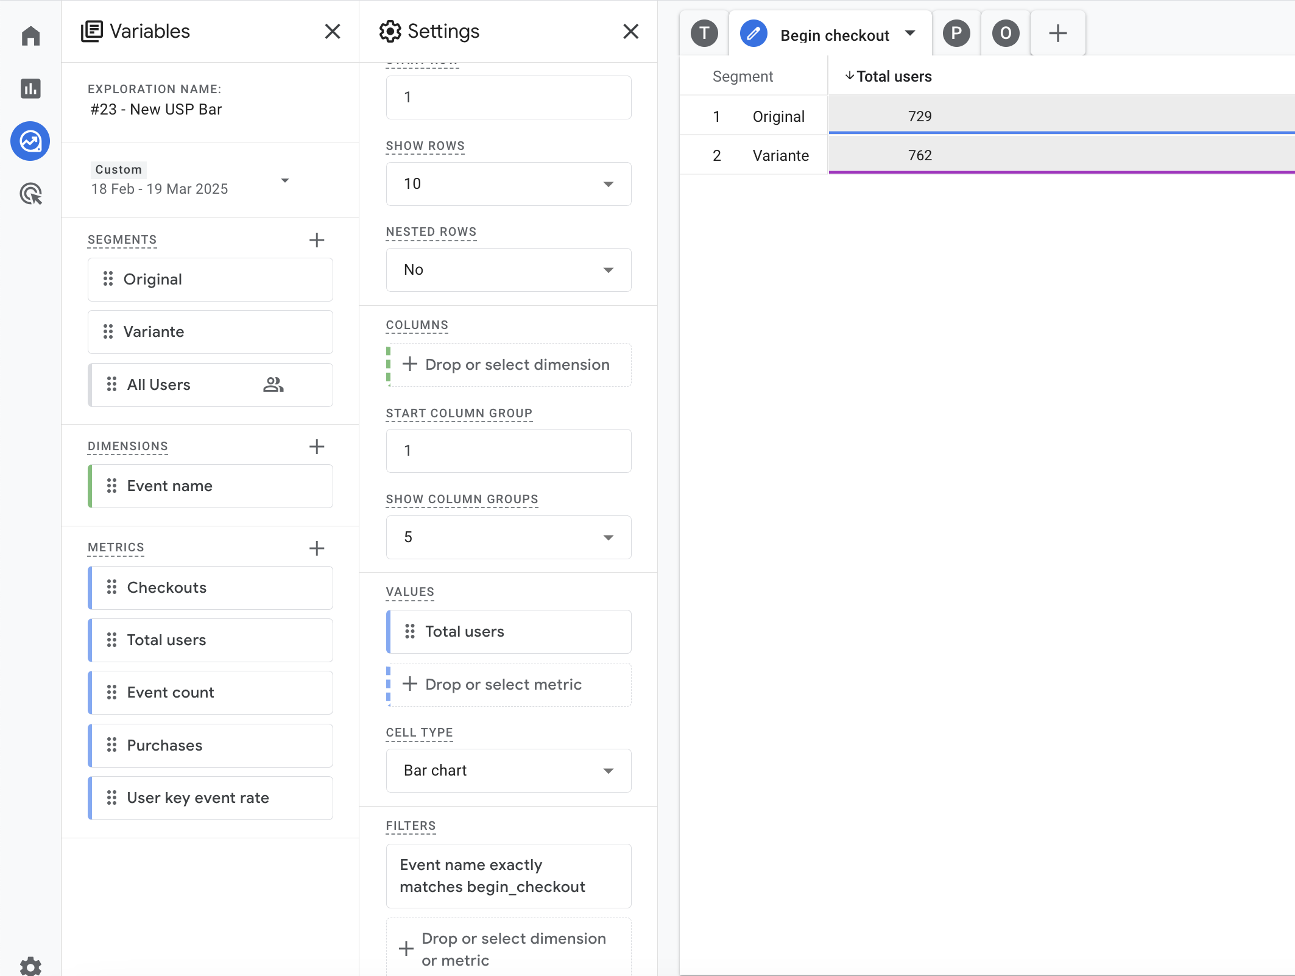Click the drag handle on Total users value
The width and height of the screenshot is (1295, 976).
tap(410, 631)
